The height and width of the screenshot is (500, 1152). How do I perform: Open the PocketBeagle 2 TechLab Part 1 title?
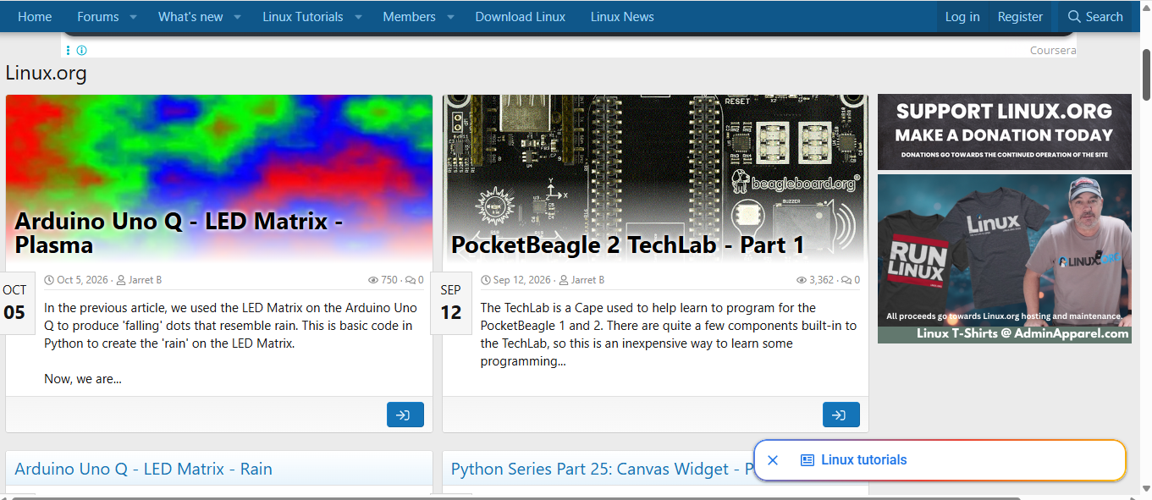coord(627,245)
